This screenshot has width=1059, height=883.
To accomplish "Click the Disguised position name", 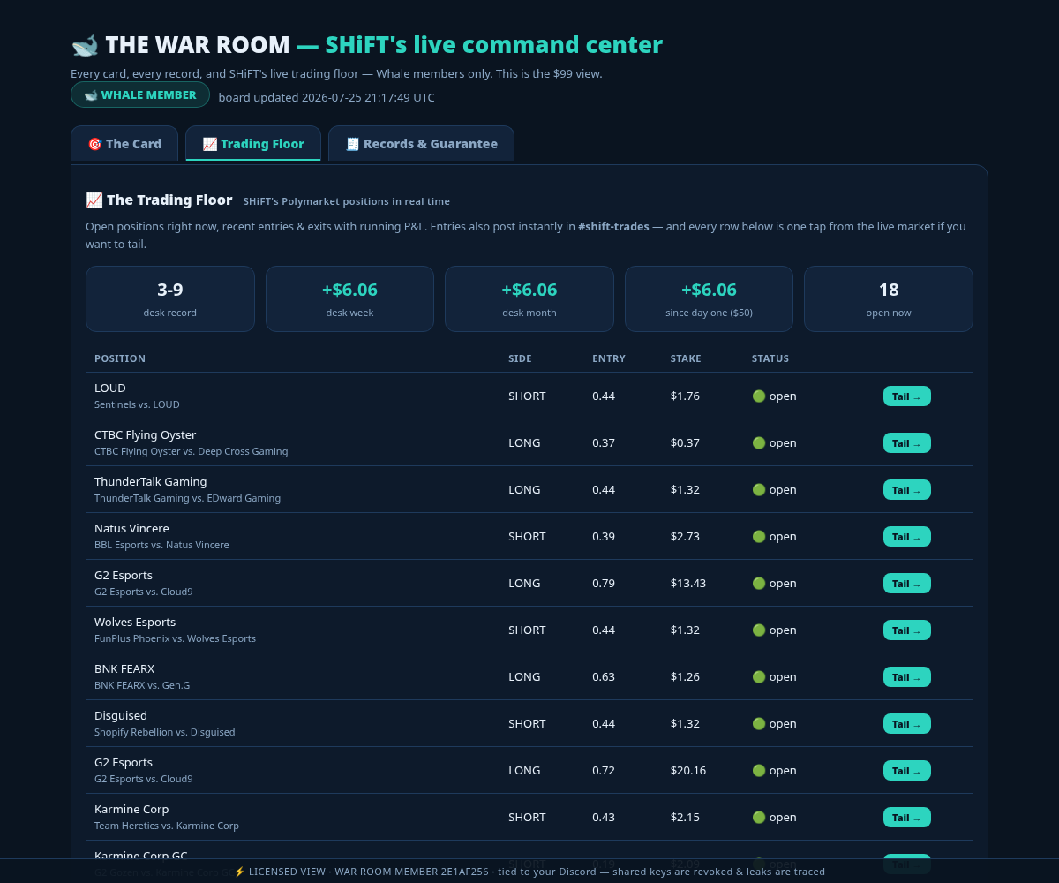I will pos(121,715).
